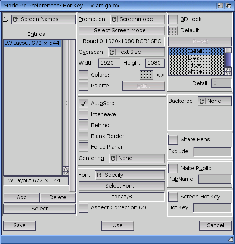
Task: Enable the Behind checkbox
Action: [84, 126]
